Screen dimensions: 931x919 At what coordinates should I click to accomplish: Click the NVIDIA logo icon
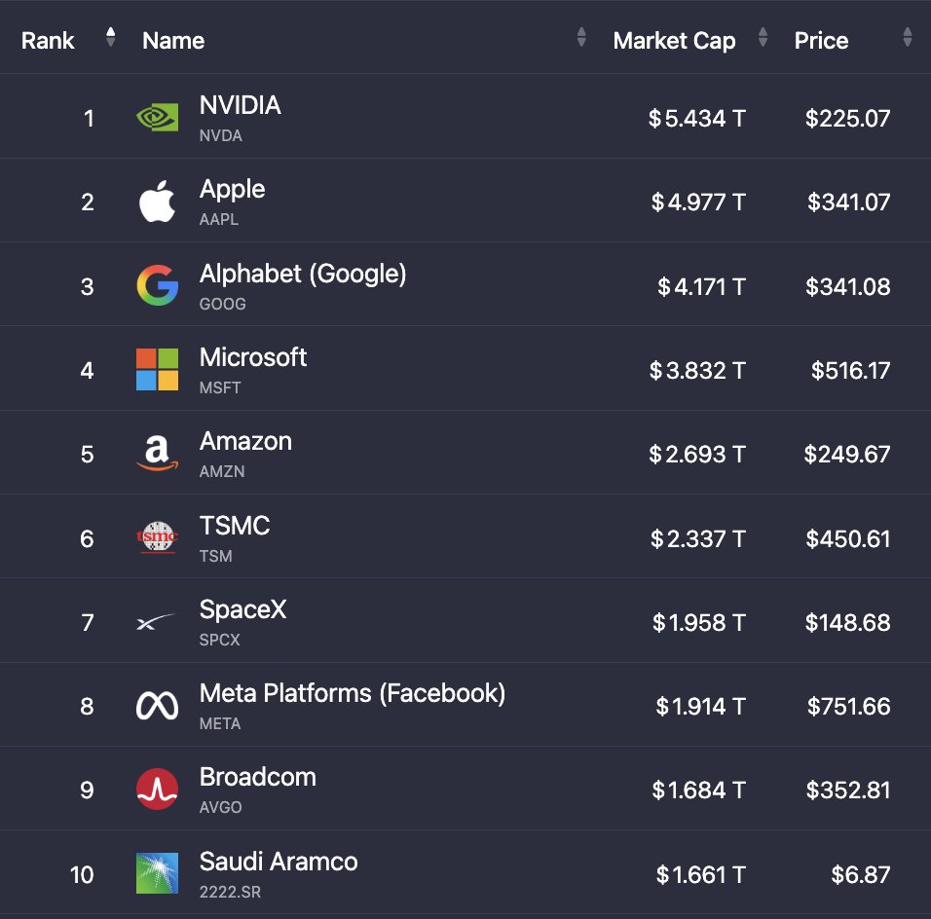[158, 118]
